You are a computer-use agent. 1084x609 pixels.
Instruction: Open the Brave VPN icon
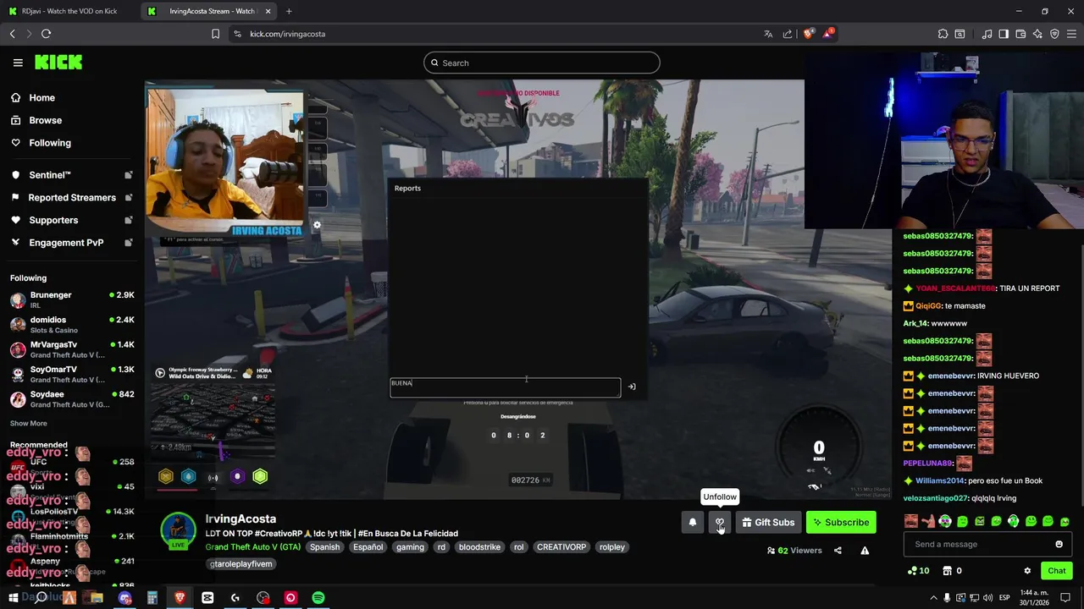[x=1054, y=34]
